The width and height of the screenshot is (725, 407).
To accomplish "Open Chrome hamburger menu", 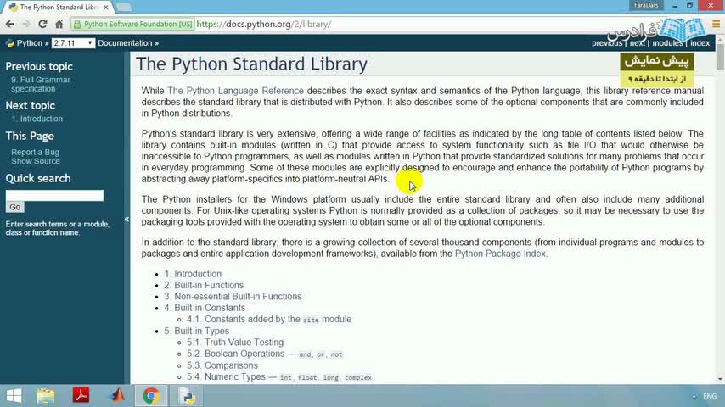I will coord(716,24).
